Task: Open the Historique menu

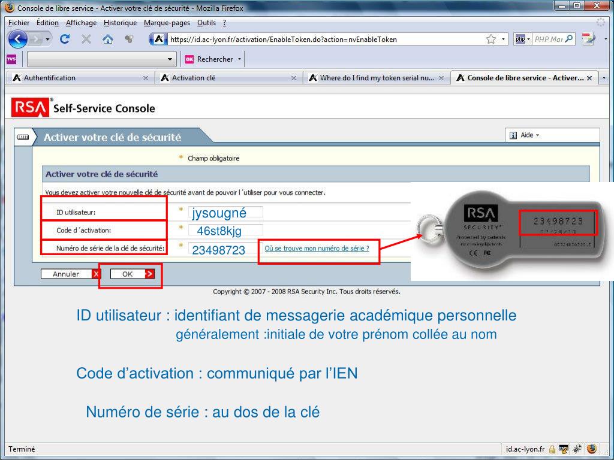Action: tap(120, 23)
